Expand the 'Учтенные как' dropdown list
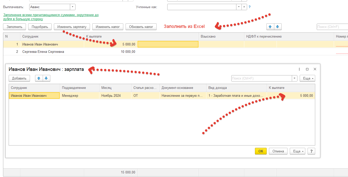Image resolution: width=348 pixels, height=177 pixels. tap(239, 7)
